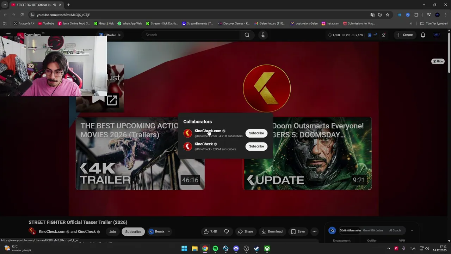Viewport: 451px width, 254px height.
Task: Open the Filtreler filter control
Action: tap(110, 35)
